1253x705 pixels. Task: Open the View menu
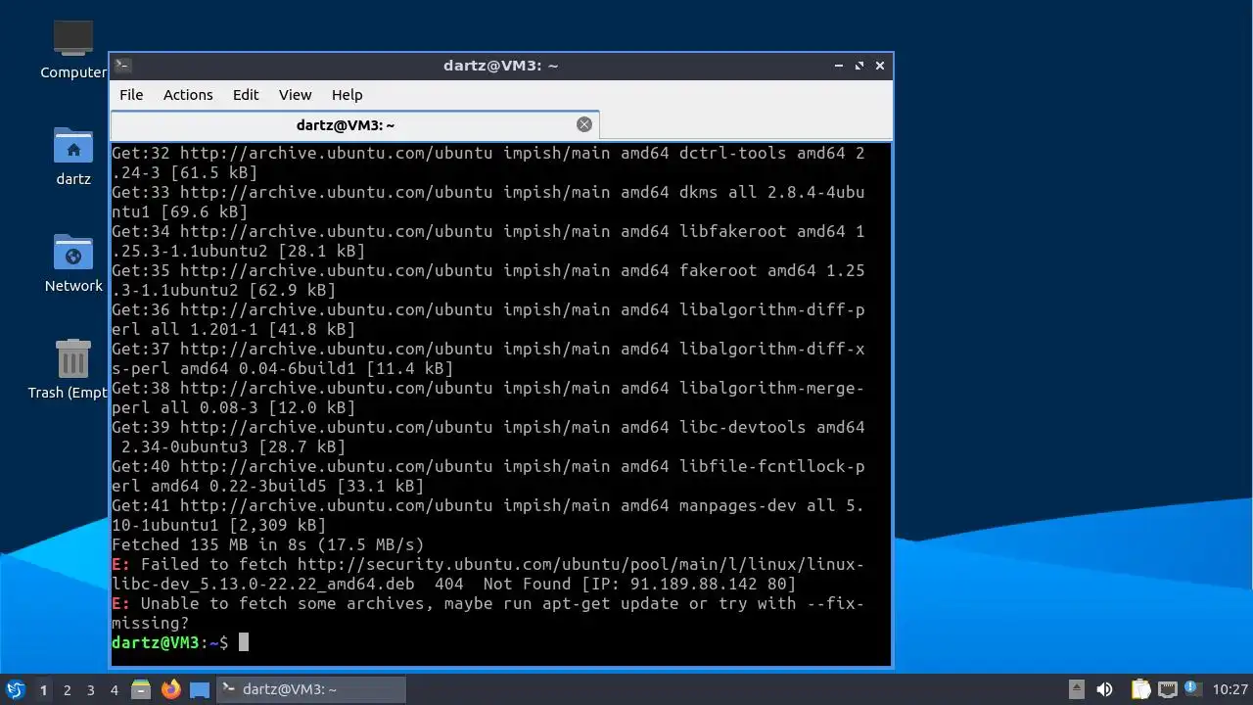(x=295, y=95)
